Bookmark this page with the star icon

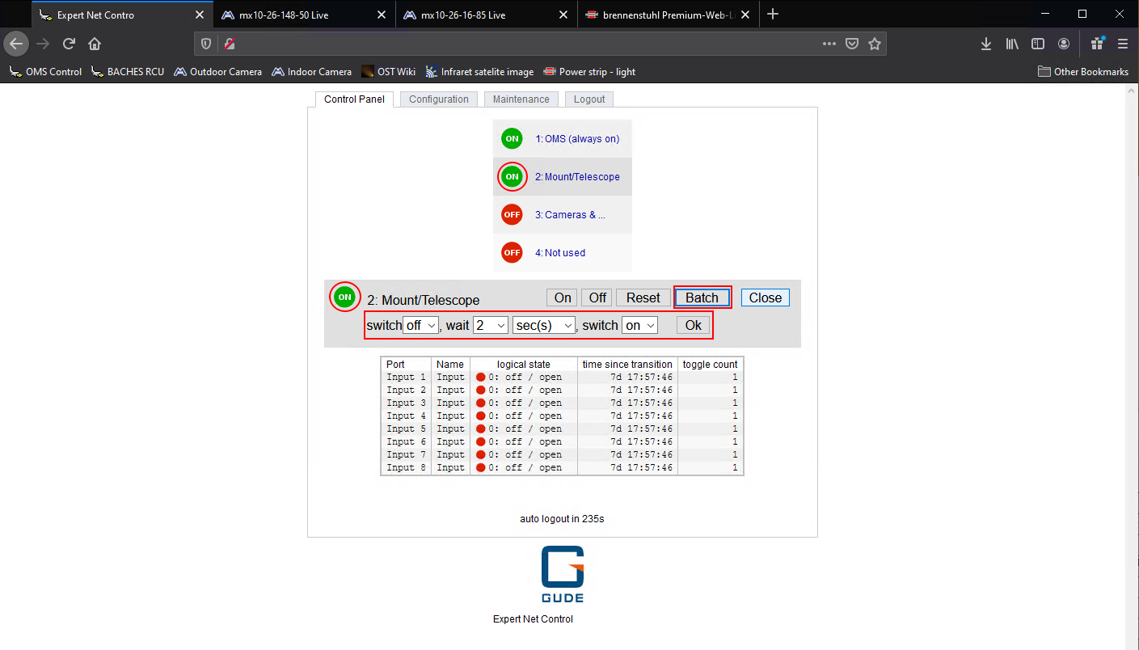point(874,44)
